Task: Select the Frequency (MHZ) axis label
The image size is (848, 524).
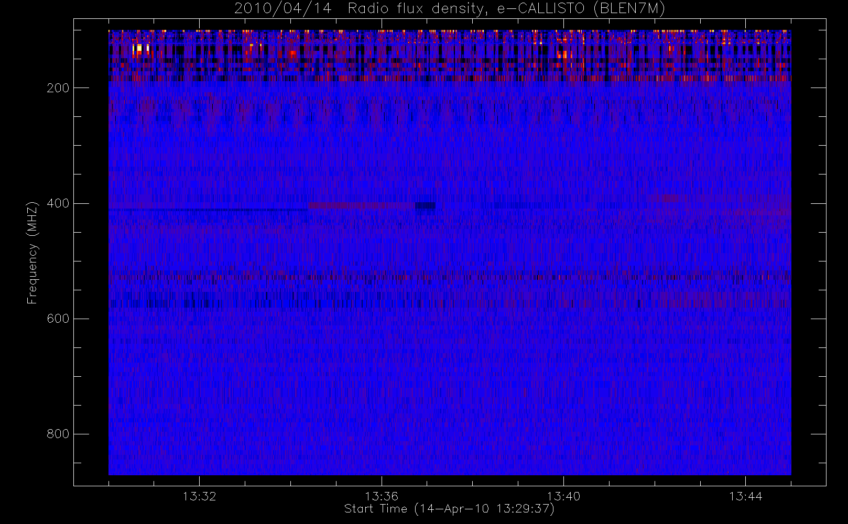Action: (x=32, y=253)
